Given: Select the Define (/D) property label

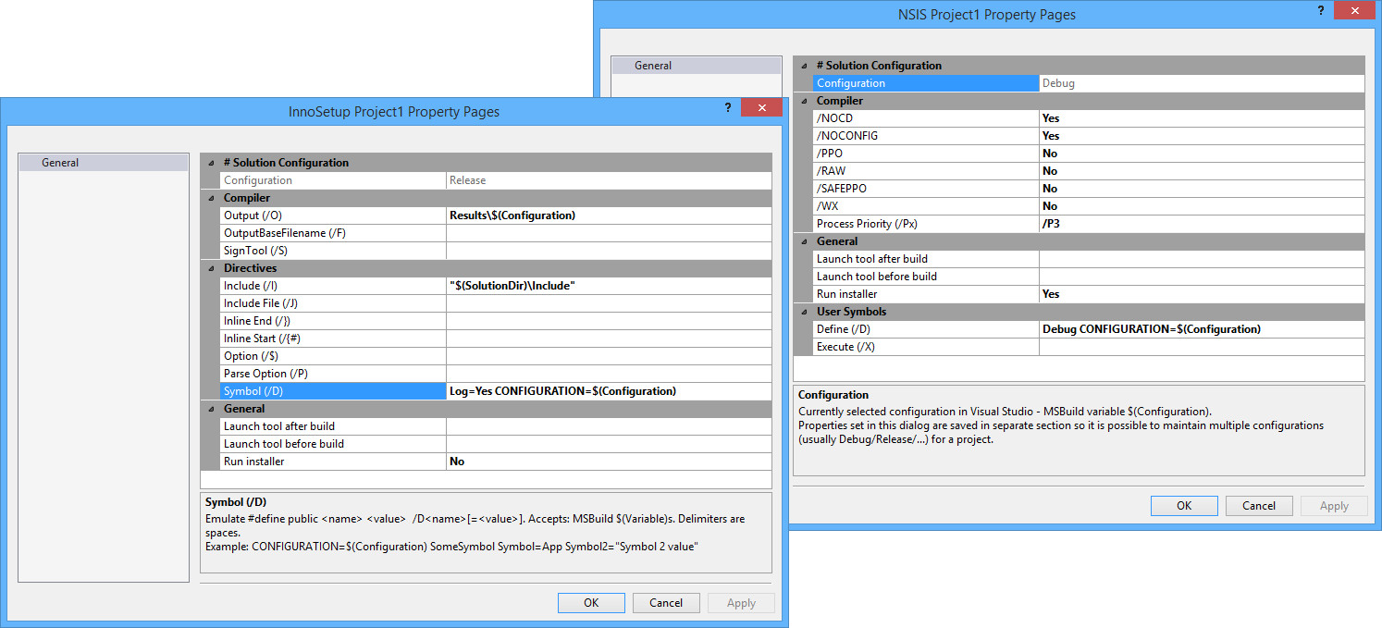Looking at the screenshot, I should [x=926, y=329].
